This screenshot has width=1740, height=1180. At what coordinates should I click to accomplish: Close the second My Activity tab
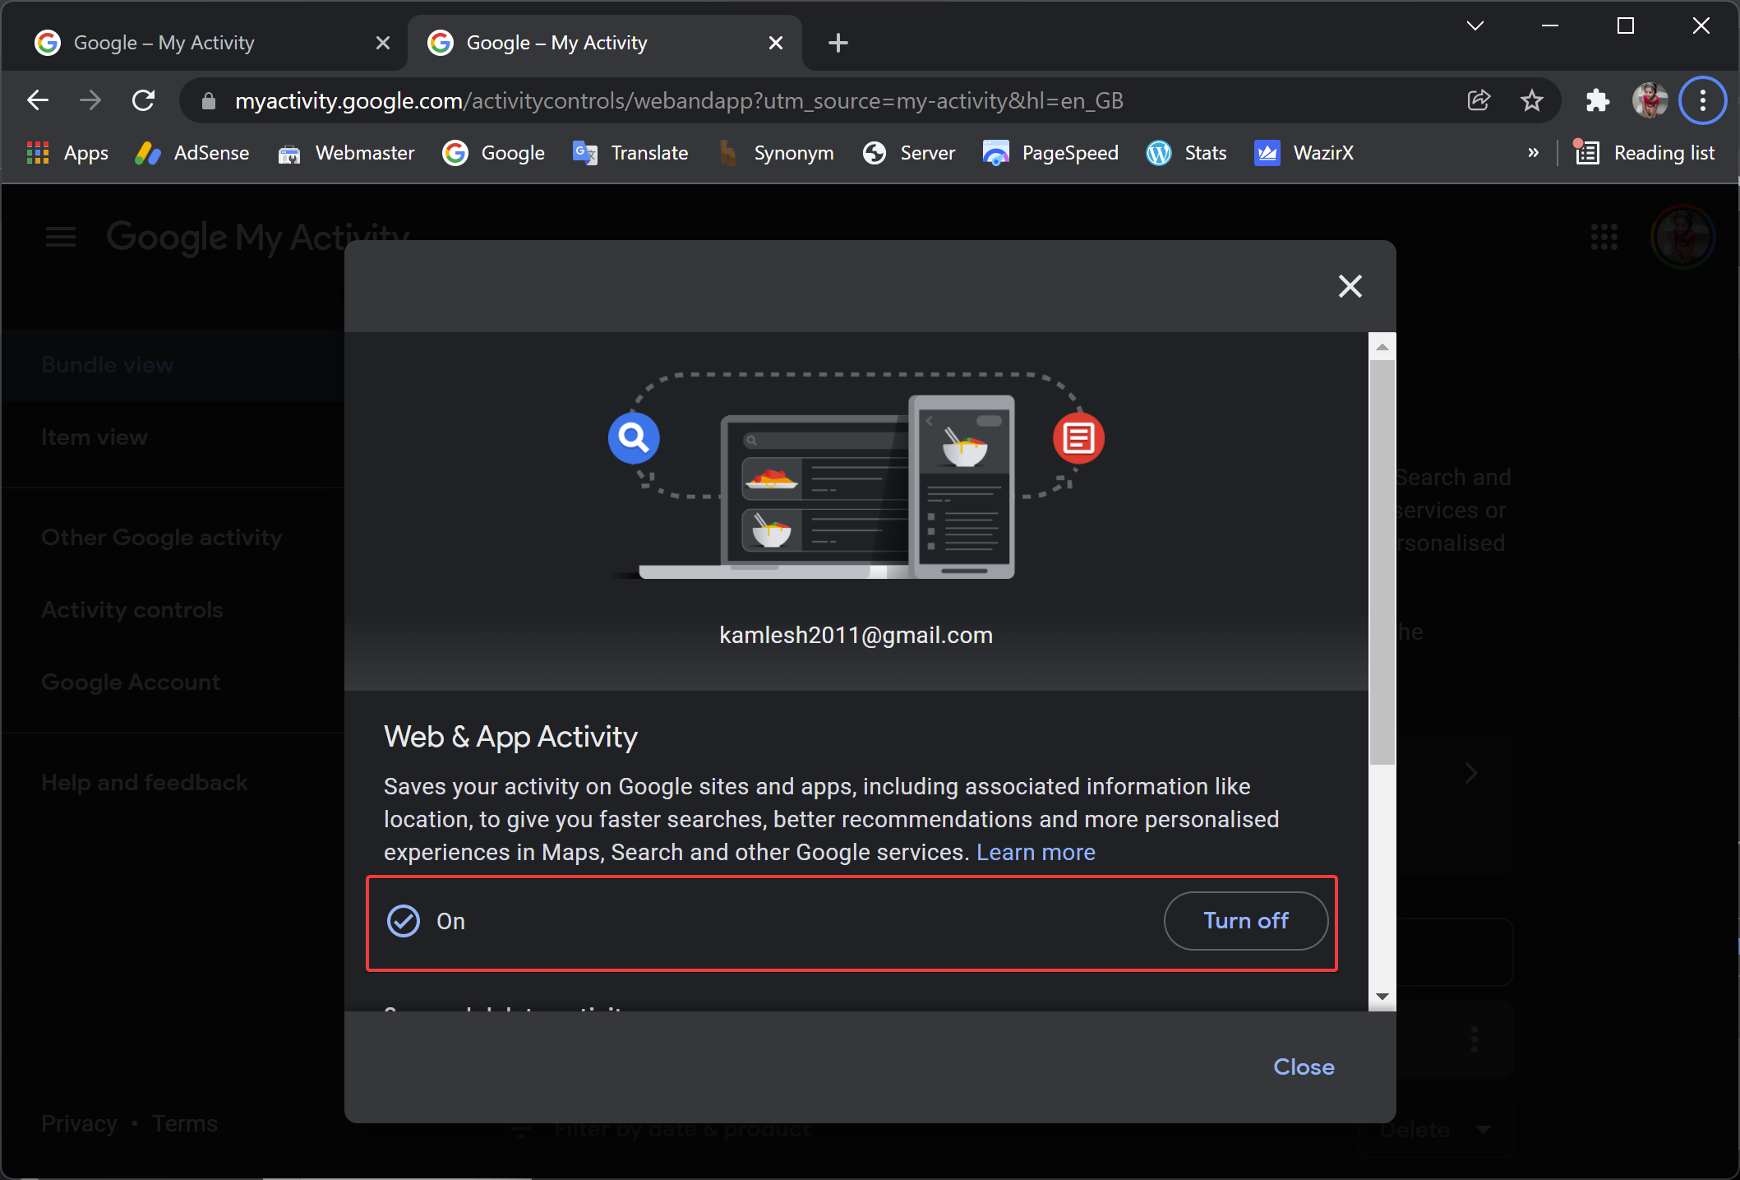(x=775, y=43)
